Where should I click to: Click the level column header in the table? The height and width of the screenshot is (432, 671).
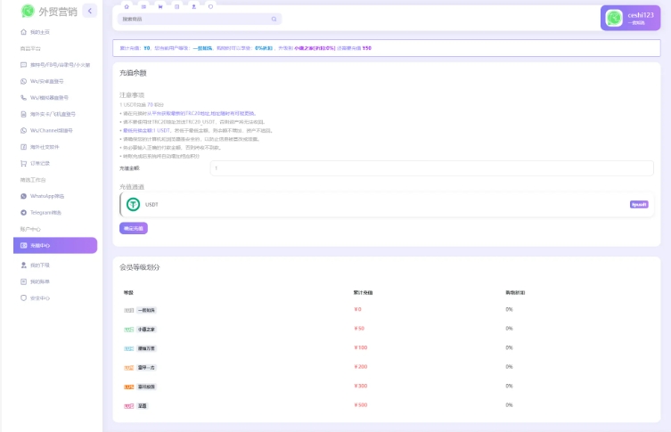tap(128, 292)
